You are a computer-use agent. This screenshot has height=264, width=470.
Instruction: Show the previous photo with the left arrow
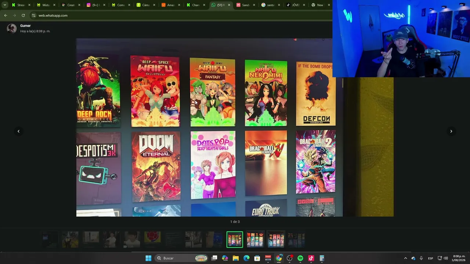tap(18, 131)
